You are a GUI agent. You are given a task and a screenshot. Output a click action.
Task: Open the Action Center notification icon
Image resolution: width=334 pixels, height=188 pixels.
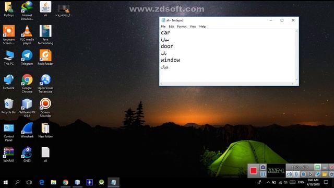pos(326,182)
